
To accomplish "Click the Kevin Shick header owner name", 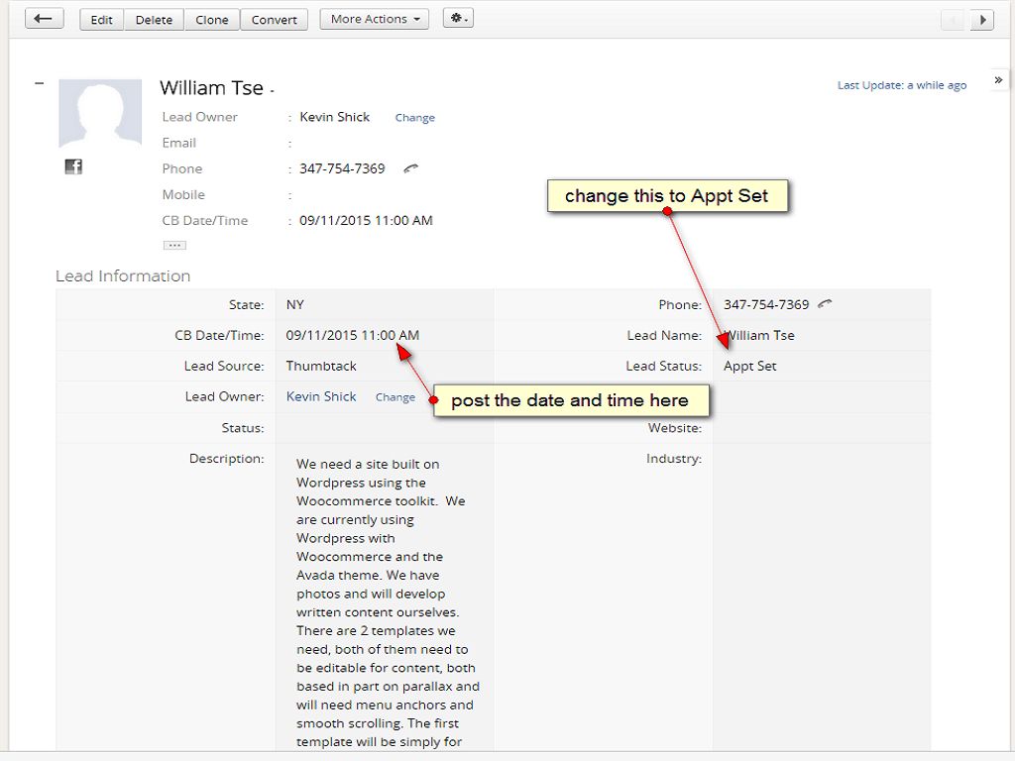I will pyautogui.click(x=335, y=117).
